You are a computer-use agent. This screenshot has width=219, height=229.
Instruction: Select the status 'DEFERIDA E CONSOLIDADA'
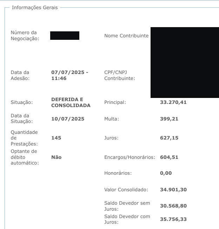(x=71, y=103)
